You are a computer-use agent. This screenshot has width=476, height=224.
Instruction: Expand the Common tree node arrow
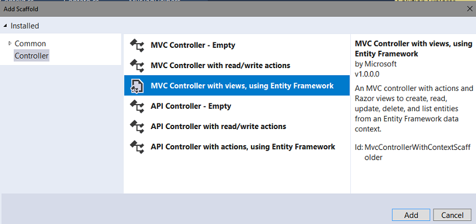click(x=10, y=44)
